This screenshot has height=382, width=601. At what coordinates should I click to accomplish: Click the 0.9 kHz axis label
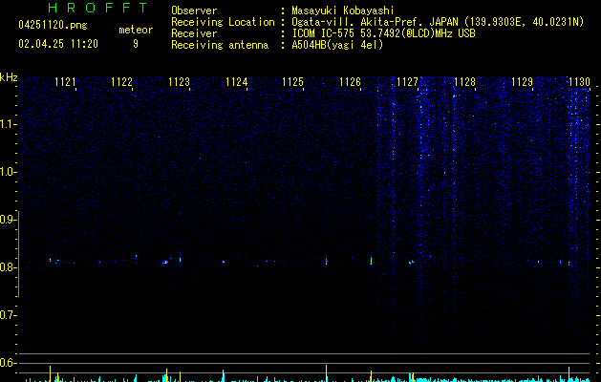coord(8,220)
